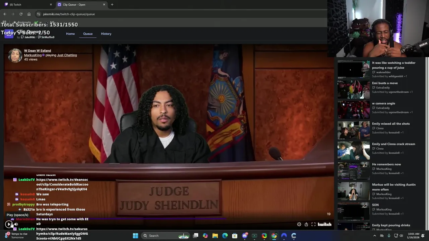Click the Clip Queue app logo icon
This screenshot has width=429, height=241.
[x=9, y=34]
